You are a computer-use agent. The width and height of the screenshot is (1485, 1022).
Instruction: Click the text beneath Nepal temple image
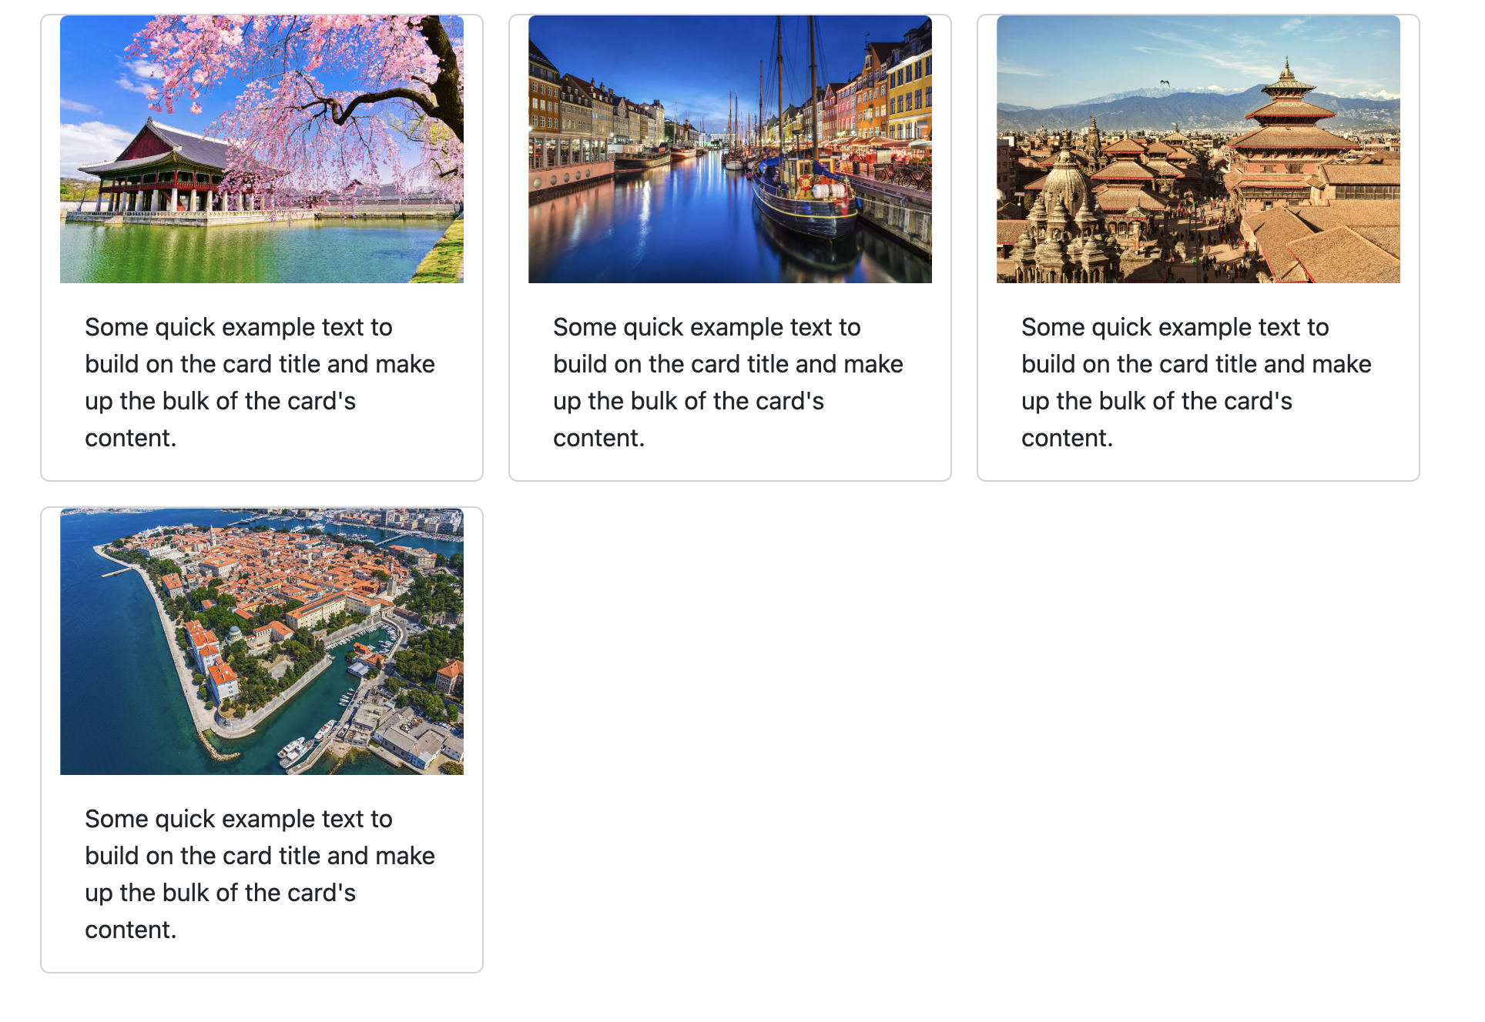click(1196, 382)
